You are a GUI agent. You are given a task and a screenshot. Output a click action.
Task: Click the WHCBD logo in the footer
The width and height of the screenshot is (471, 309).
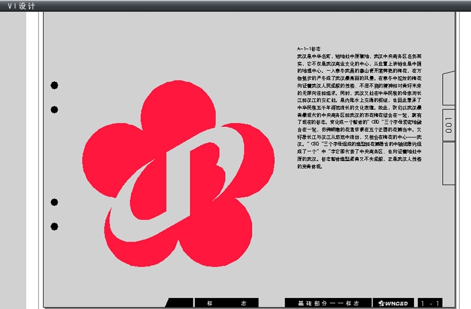click(393, 303)
